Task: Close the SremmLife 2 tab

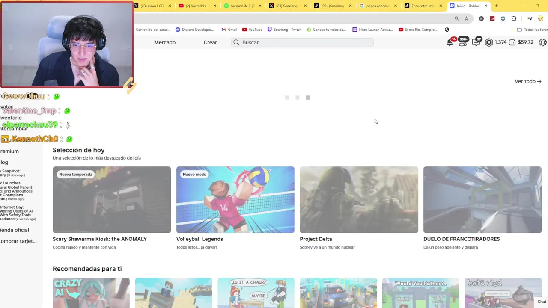Action: click(260, 6)
